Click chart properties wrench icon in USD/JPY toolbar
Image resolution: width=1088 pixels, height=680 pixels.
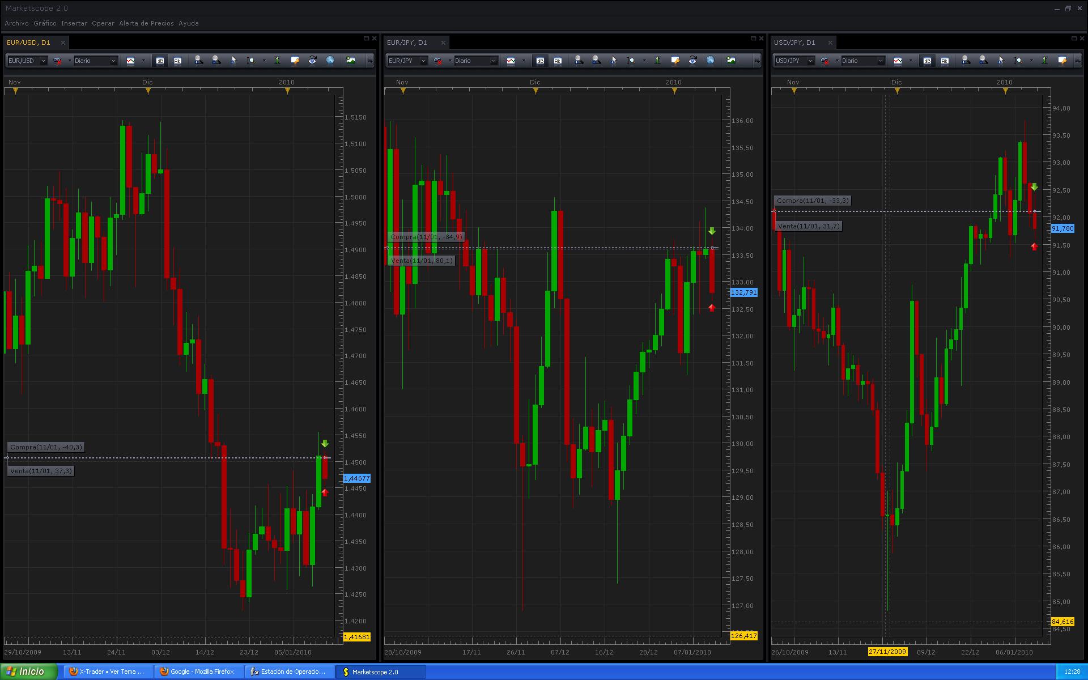click(x=1062, y=60)
